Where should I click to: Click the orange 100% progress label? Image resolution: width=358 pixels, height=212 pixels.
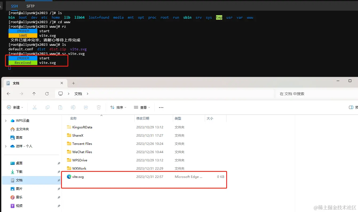coord(23,35)
